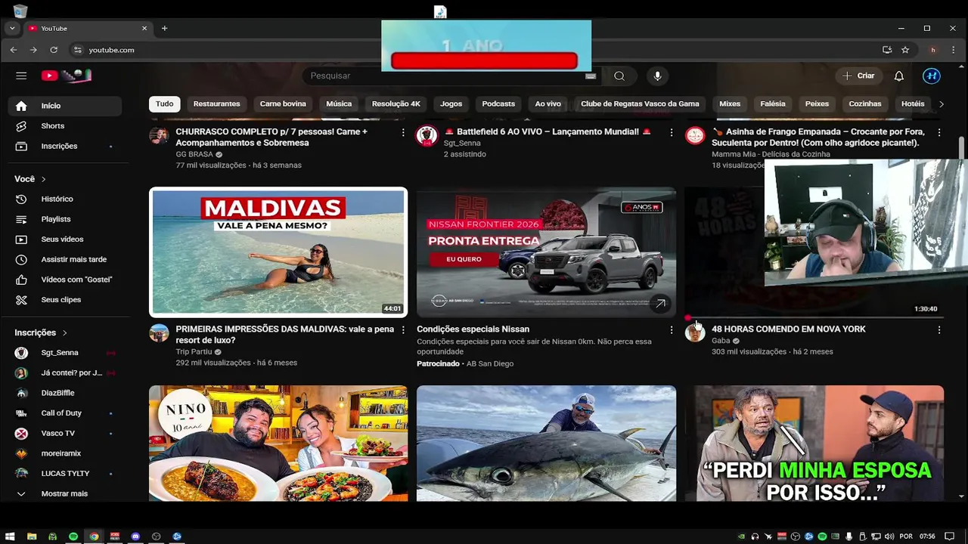Select the Jogos filter chip
Viewport: 968px width, 544px height.
click(x=451, y=104)
